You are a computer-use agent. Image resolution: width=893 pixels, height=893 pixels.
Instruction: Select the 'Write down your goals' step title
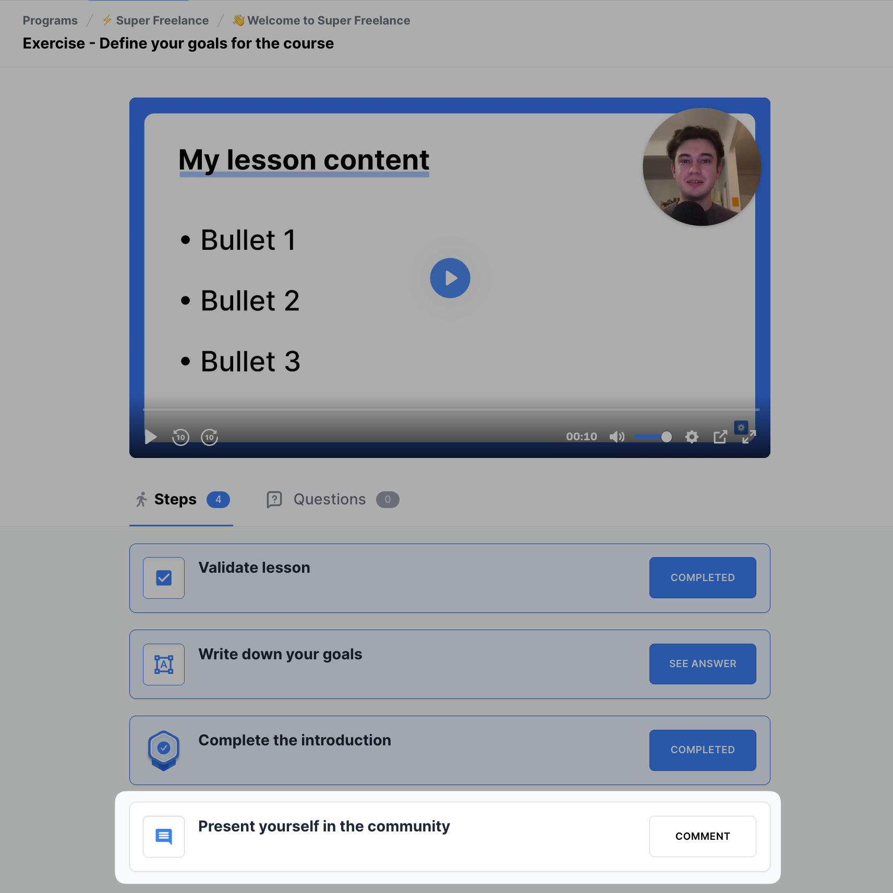click(x=280, y=654)
